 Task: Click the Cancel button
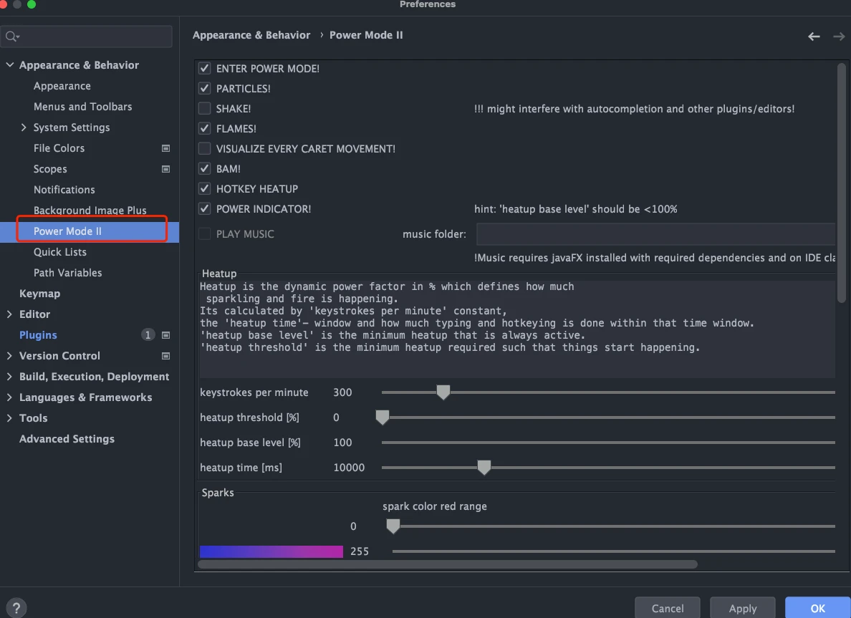pyautogui.click(x=667, y=608)
